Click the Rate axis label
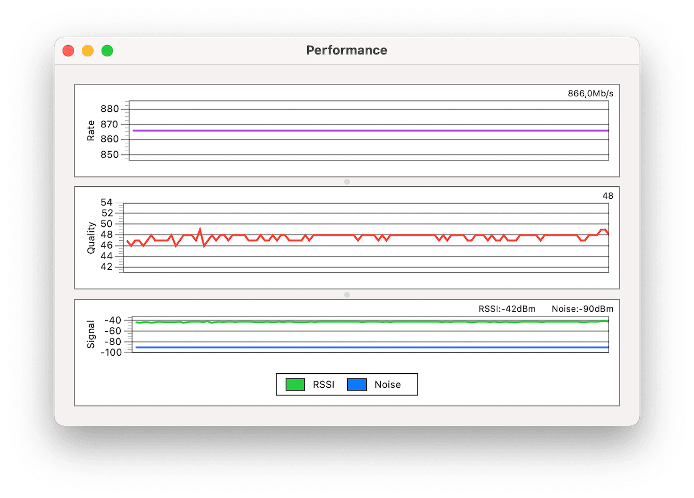 tap(91, 130)
